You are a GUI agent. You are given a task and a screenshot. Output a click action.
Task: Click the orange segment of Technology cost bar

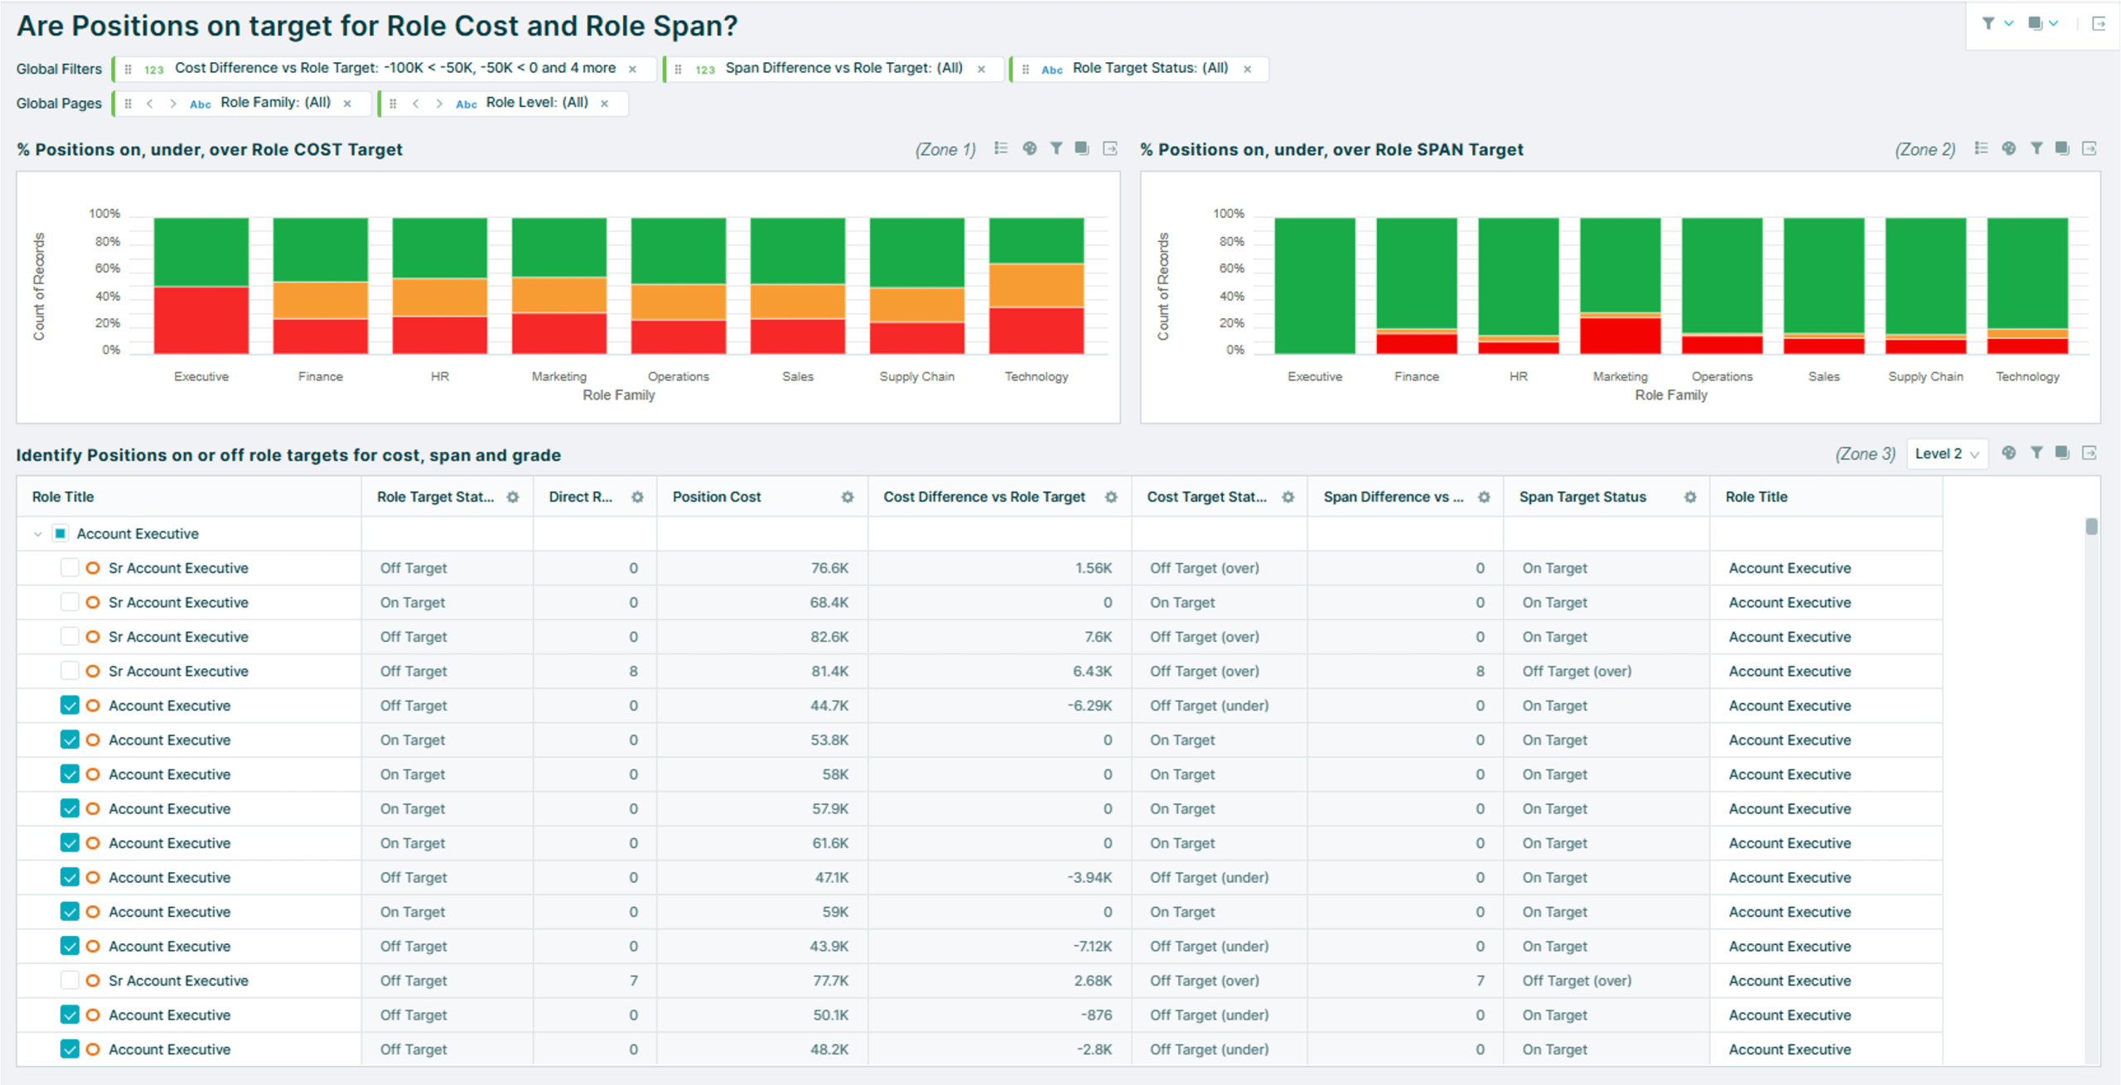(x=1036, y=286)
